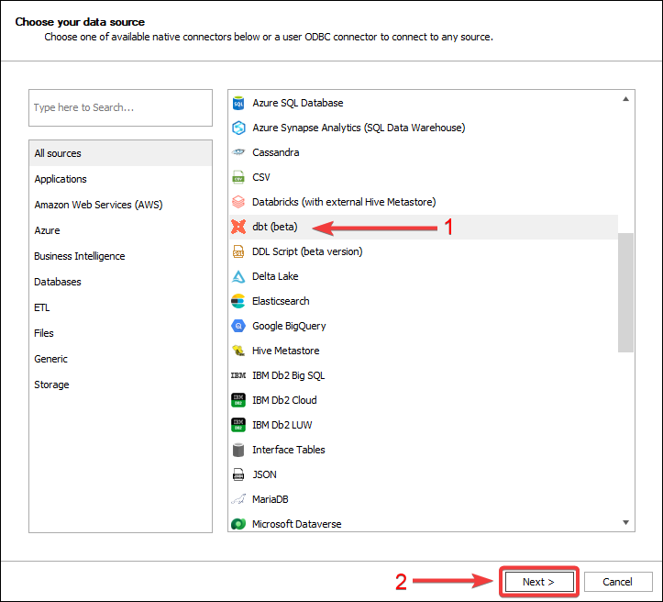This screenshot has height=602, width=663.
Task: Select the MariaDB connector icon
Action: pos(238,499)
